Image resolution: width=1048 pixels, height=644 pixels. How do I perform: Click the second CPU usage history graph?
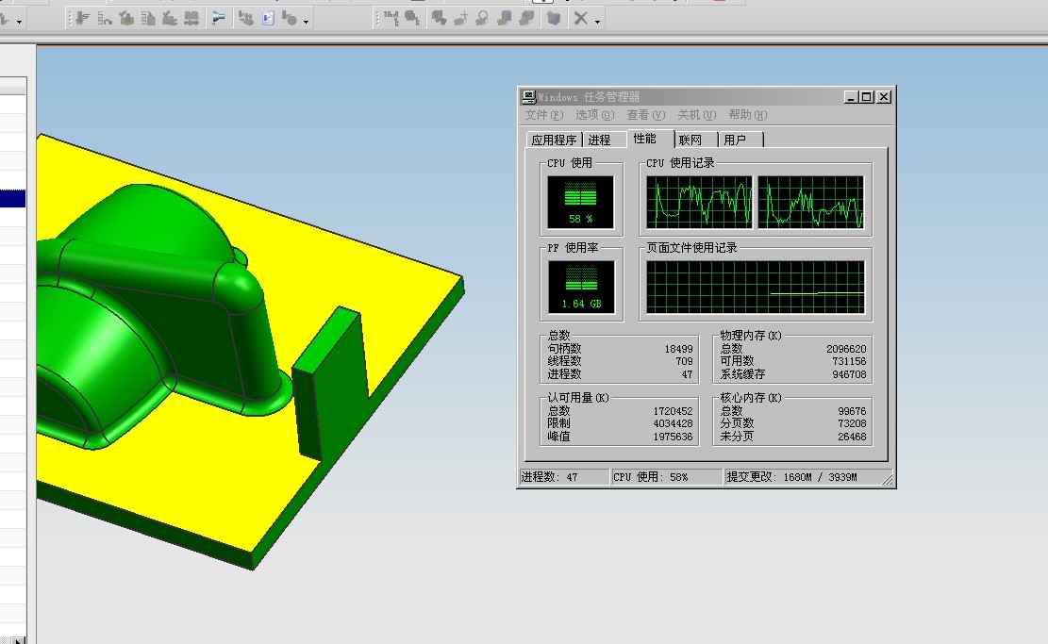coord(810,203)
